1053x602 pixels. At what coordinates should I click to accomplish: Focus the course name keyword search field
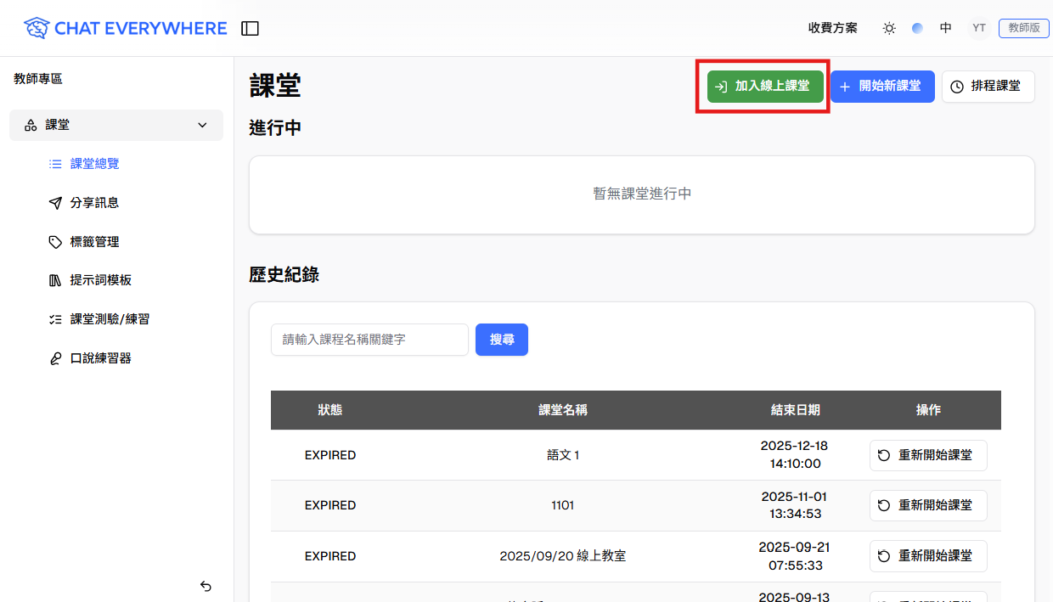pyautogui.click(x=369, y=340)
